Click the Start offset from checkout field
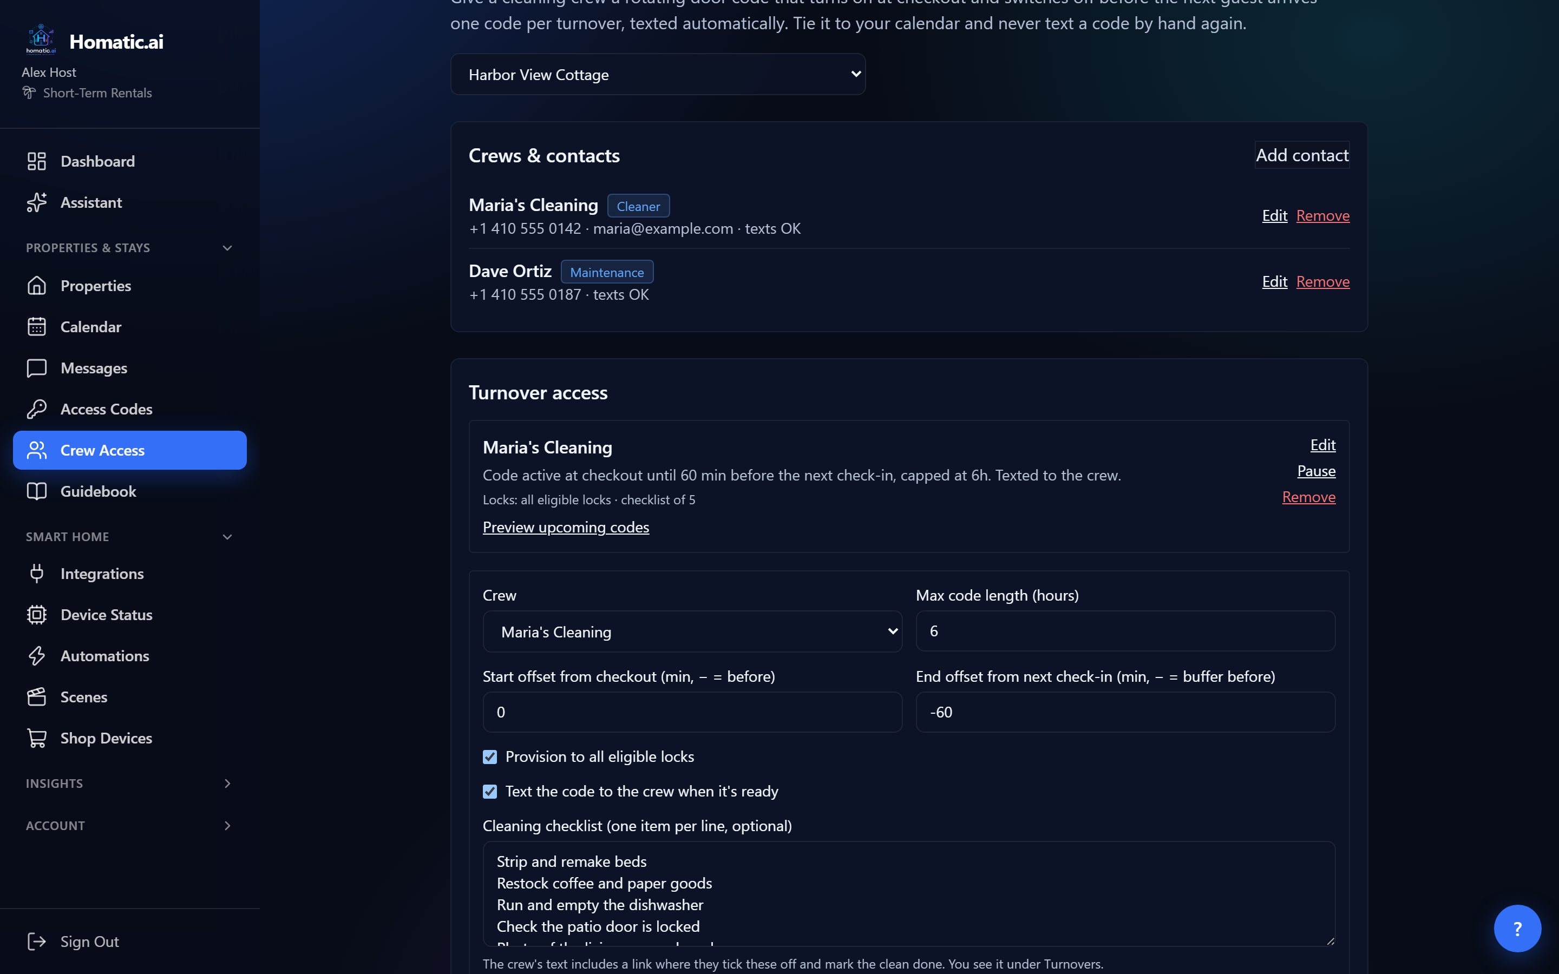Viewport: 1559px width, 974px height. [692, 712]
